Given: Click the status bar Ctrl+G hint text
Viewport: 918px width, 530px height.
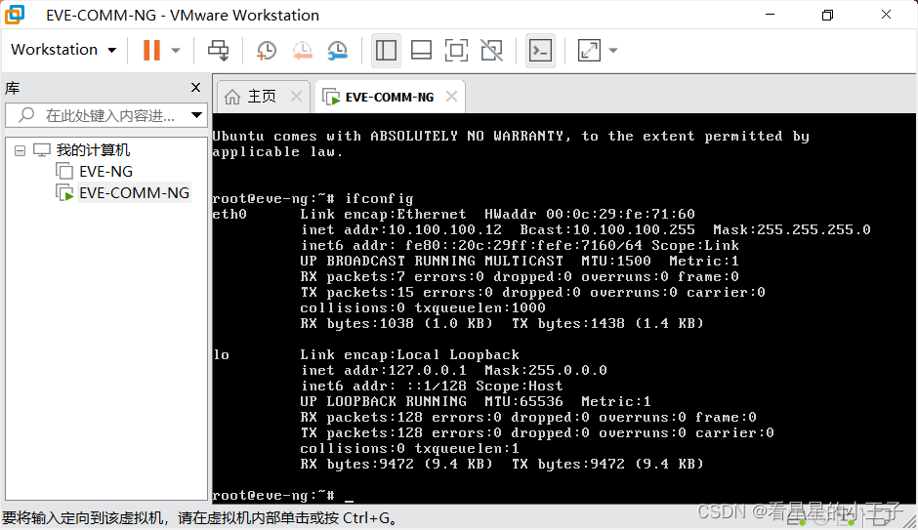Looking at the screenshot, I should tap(199, 517).
